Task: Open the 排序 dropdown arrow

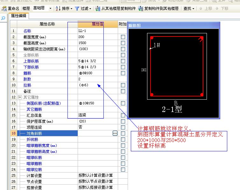Action: 72,9
